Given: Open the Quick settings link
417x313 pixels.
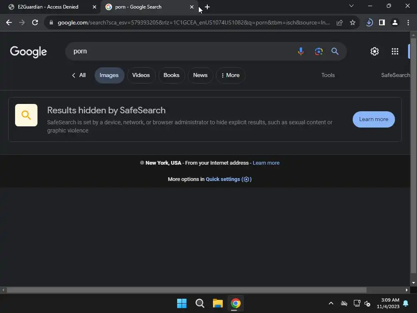Looking at the screenshot, I should 228,179.
